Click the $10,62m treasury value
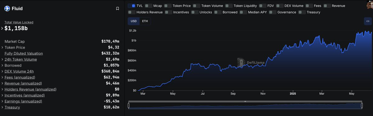This screenshot has width=373, height=116. [x=112, y=107]
